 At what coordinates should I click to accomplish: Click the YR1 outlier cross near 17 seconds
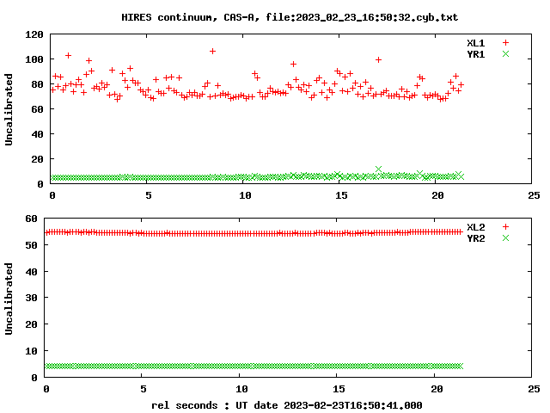pos(378,170)
